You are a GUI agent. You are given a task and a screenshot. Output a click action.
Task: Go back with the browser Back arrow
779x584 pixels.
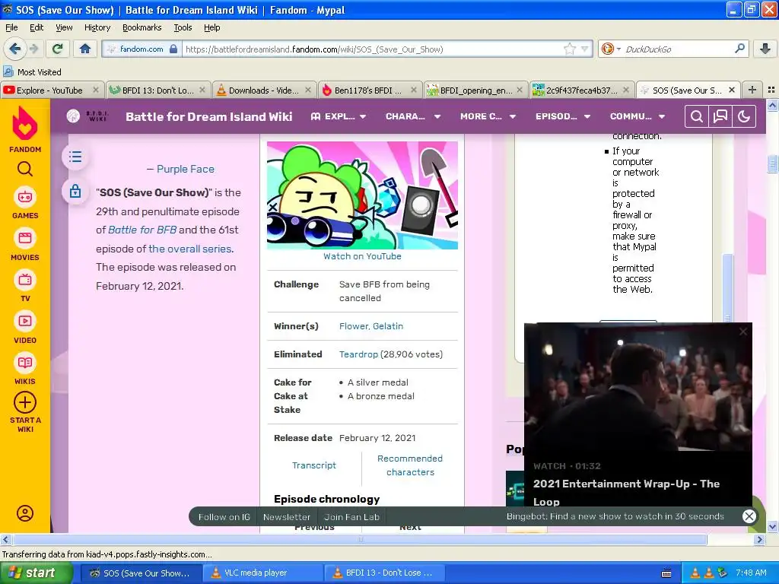coord(14,49)
